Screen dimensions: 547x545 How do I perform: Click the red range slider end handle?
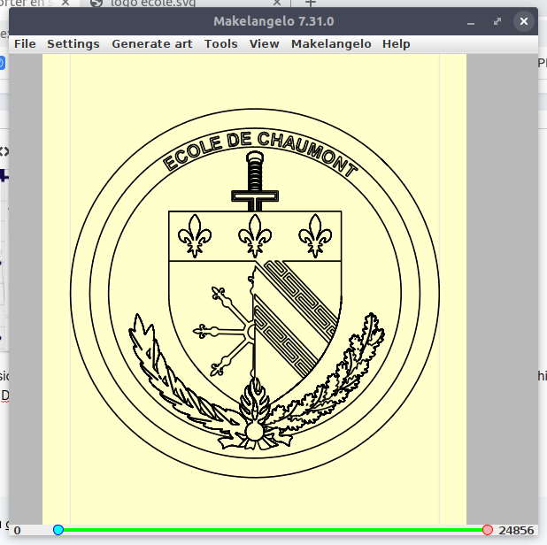(x=488, y=530)
